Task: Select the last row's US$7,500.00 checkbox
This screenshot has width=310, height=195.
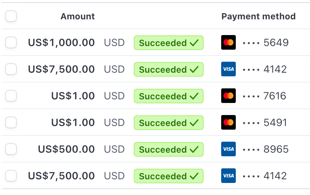Action: click(11, 176)
